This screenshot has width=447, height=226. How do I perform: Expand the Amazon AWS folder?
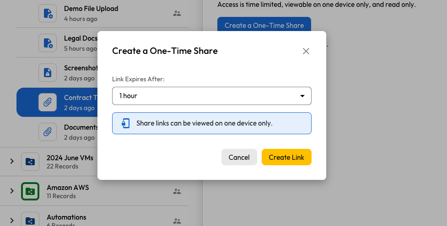tap(12, 191)
